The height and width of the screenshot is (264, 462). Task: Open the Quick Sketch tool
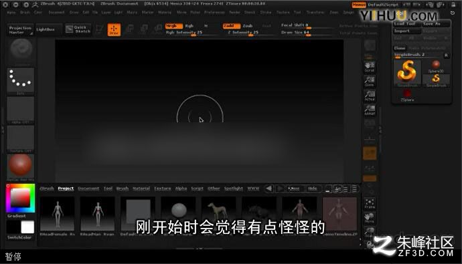point(78,29)
